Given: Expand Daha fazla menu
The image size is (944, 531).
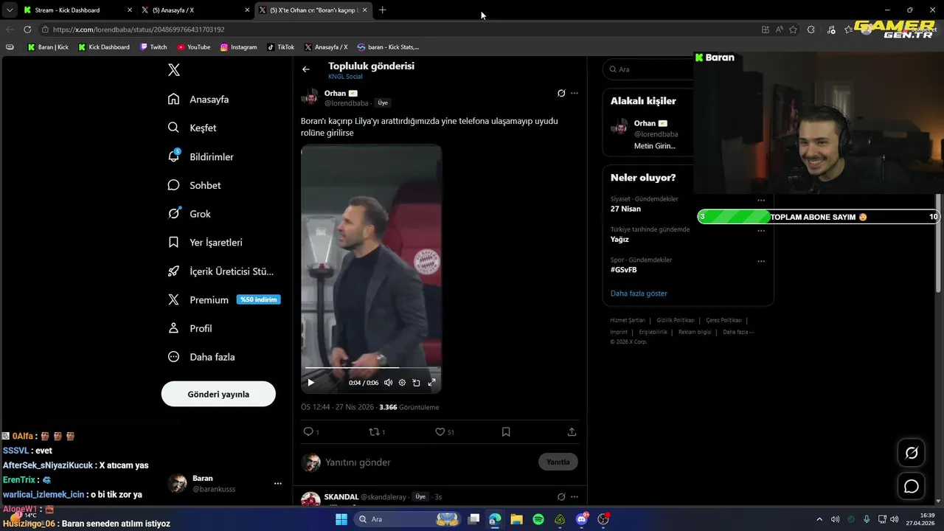Looking at the screenshot, I should pyautogui.click(x=201, y=357).
